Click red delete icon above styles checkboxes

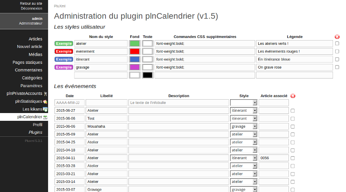coord(337,37)
